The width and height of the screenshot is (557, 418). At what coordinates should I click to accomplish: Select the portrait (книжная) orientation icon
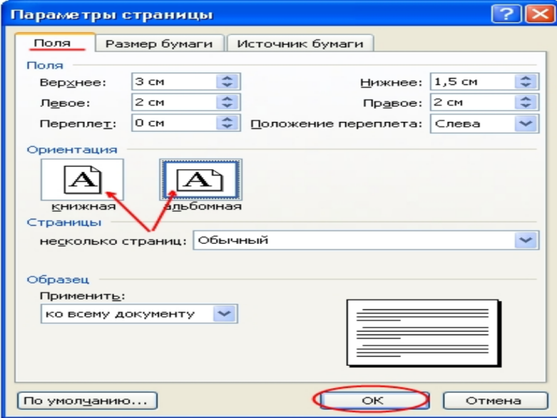[x=83, y=180]
